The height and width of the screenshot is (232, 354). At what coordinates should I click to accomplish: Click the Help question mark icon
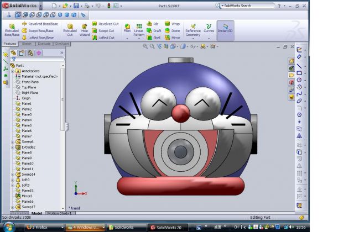pos(279,6)
